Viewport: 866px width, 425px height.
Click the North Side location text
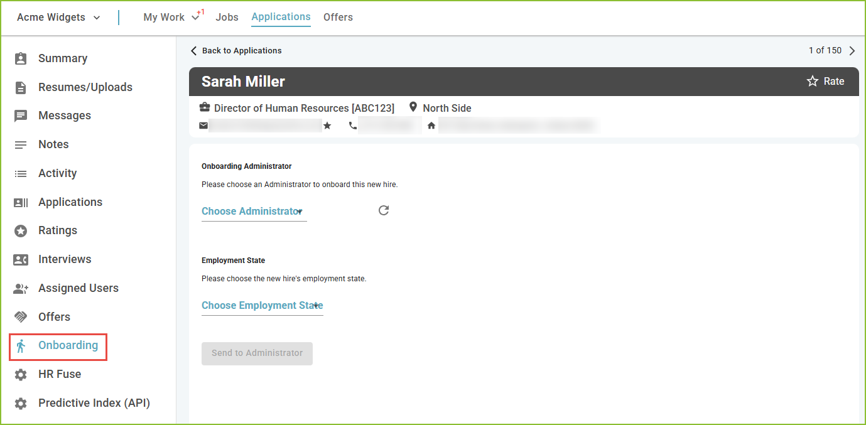pos(447,108)
